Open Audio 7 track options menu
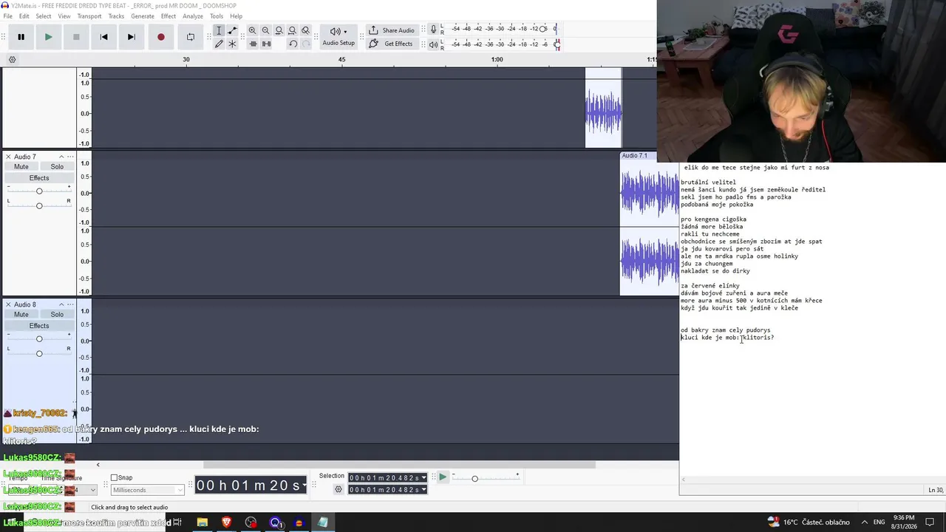The image size is (946, 532). [x=70, y=157]
